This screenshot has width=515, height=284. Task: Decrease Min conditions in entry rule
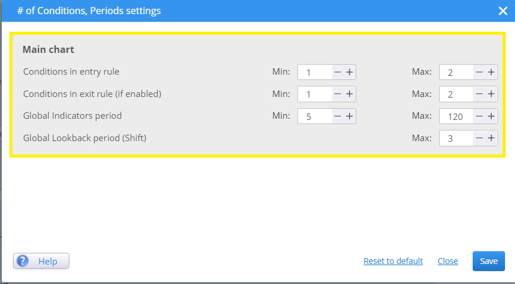tap(337, 72)
